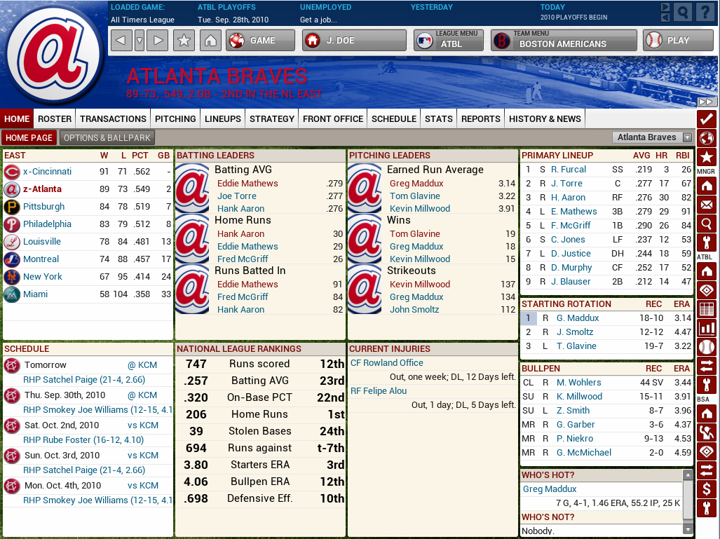Open the x-Cincinnati team link
The width and height of the screenshot is (720, 539).
pyautogui.click(x=47, y=172)
